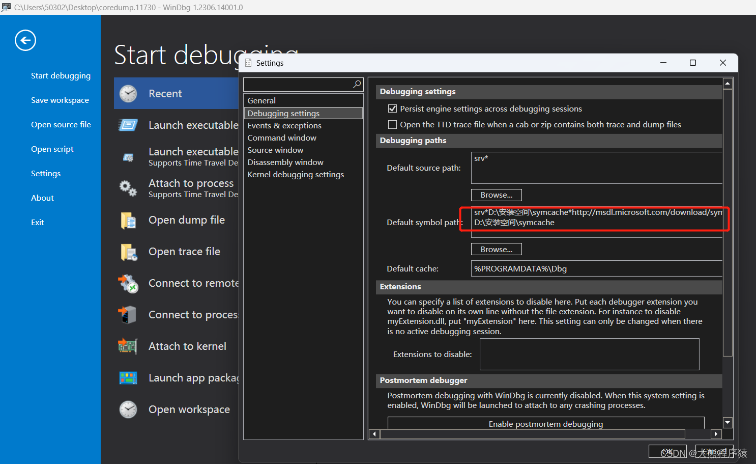The image size is (756, 464).
Task: Open a workspace
Action: (x=189, y=410)
